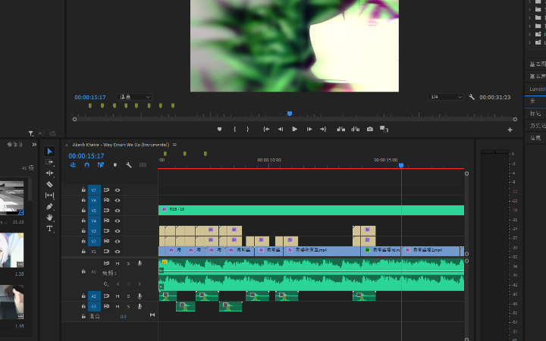Open the sequence panel menu
The height and width of the screenshot is (341, 546).
174,145
